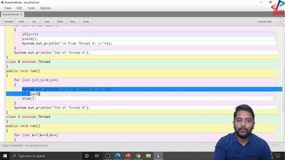
Task: Click the 'End of Thread B' println line
Action: [52, 108]
